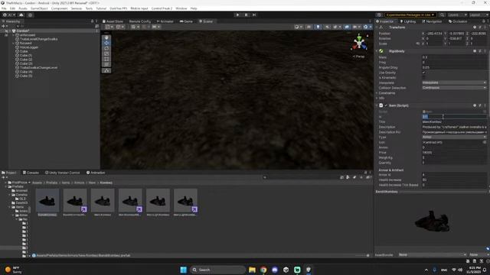Viewport: 490px width, 275px height.
Task: Open the cloud services icon
Action: click(21, 15)
